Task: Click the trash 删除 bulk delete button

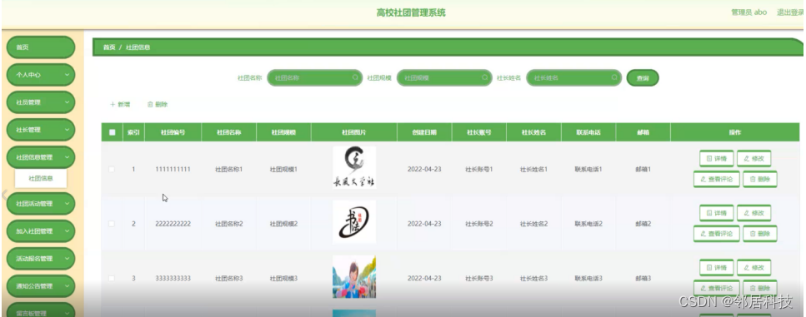Action: point(158,104)
